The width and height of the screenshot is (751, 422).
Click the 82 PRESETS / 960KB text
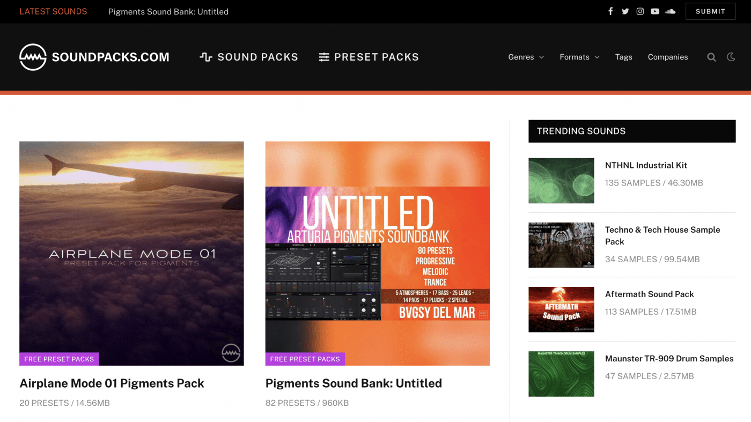pyautogui.click(x=307, y=403)
